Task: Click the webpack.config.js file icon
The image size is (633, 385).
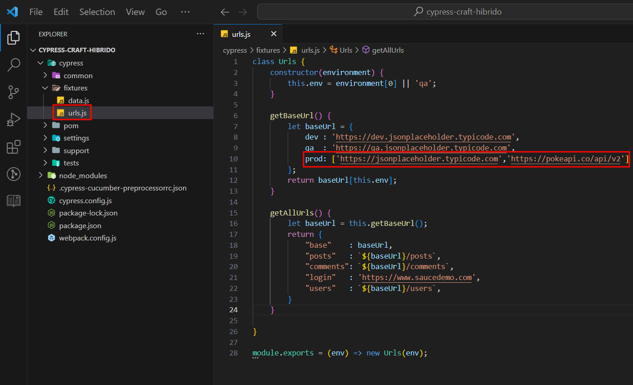Action: click(x=51, y=238)
